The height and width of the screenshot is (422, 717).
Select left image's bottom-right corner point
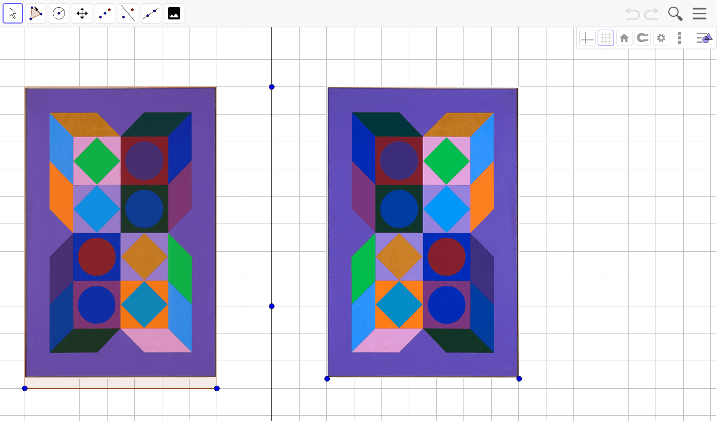(x=217, y=389)
